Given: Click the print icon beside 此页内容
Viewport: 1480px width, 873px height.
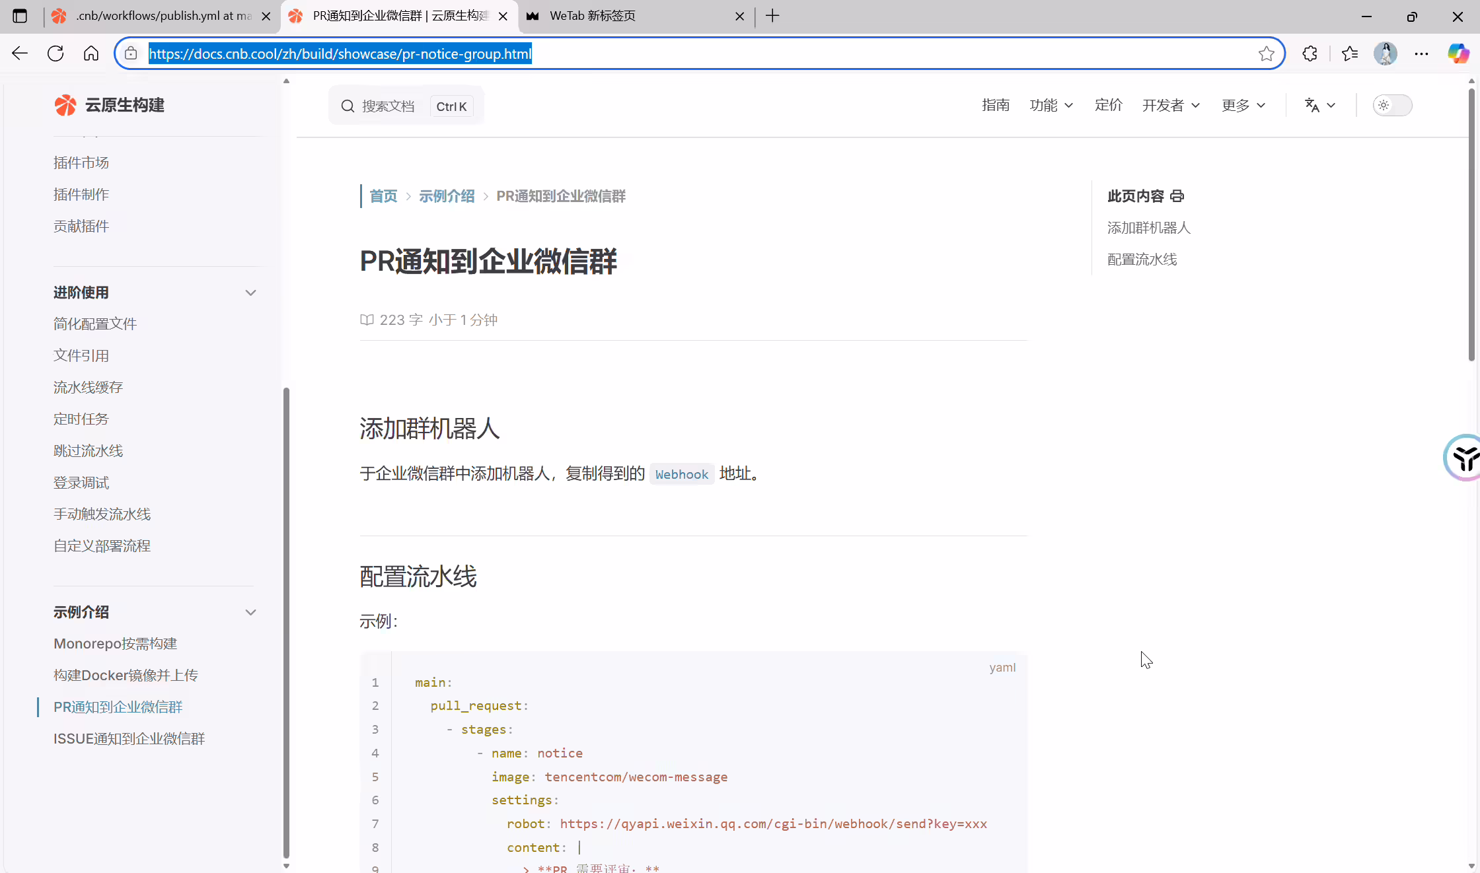Looking at the screenshot, I should tap(1177, 196).
